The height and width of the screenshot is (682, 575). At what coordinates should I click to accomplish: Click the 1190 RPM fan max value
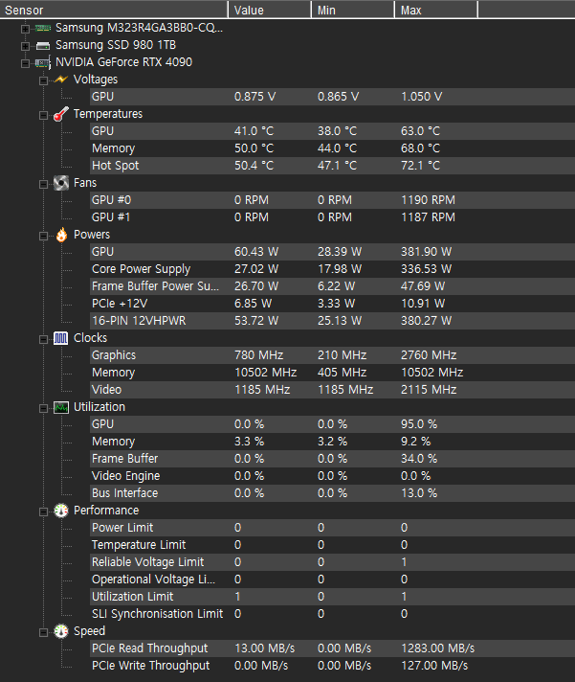click(x=428, y=200)
